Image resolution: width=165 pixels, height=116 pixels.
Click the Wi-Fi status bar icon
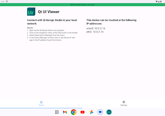[157, 2]
